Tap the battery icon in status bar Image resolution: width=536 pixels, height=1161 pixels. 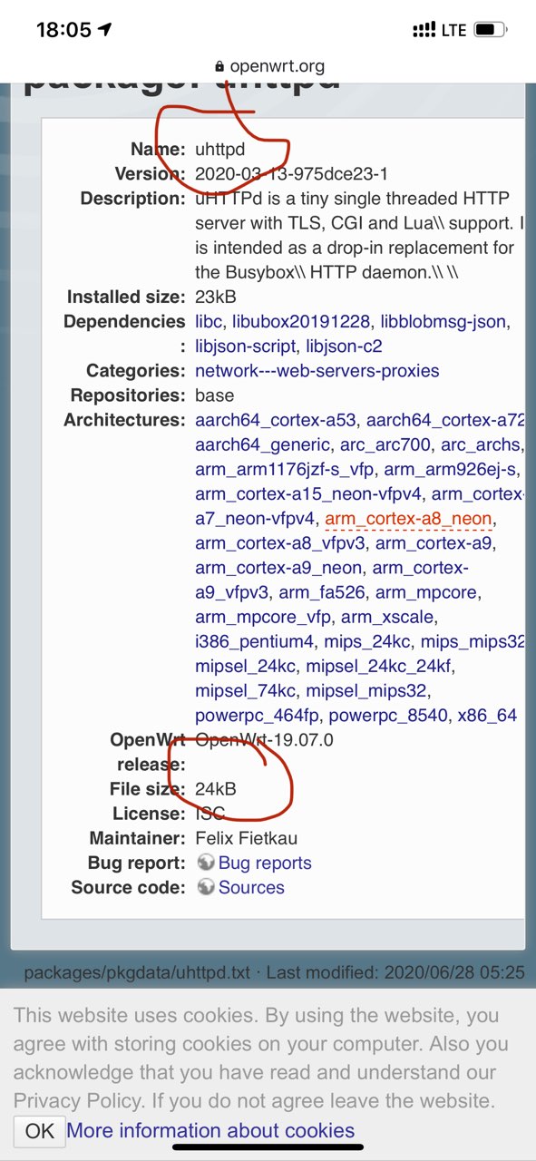(x=490, y=30)
